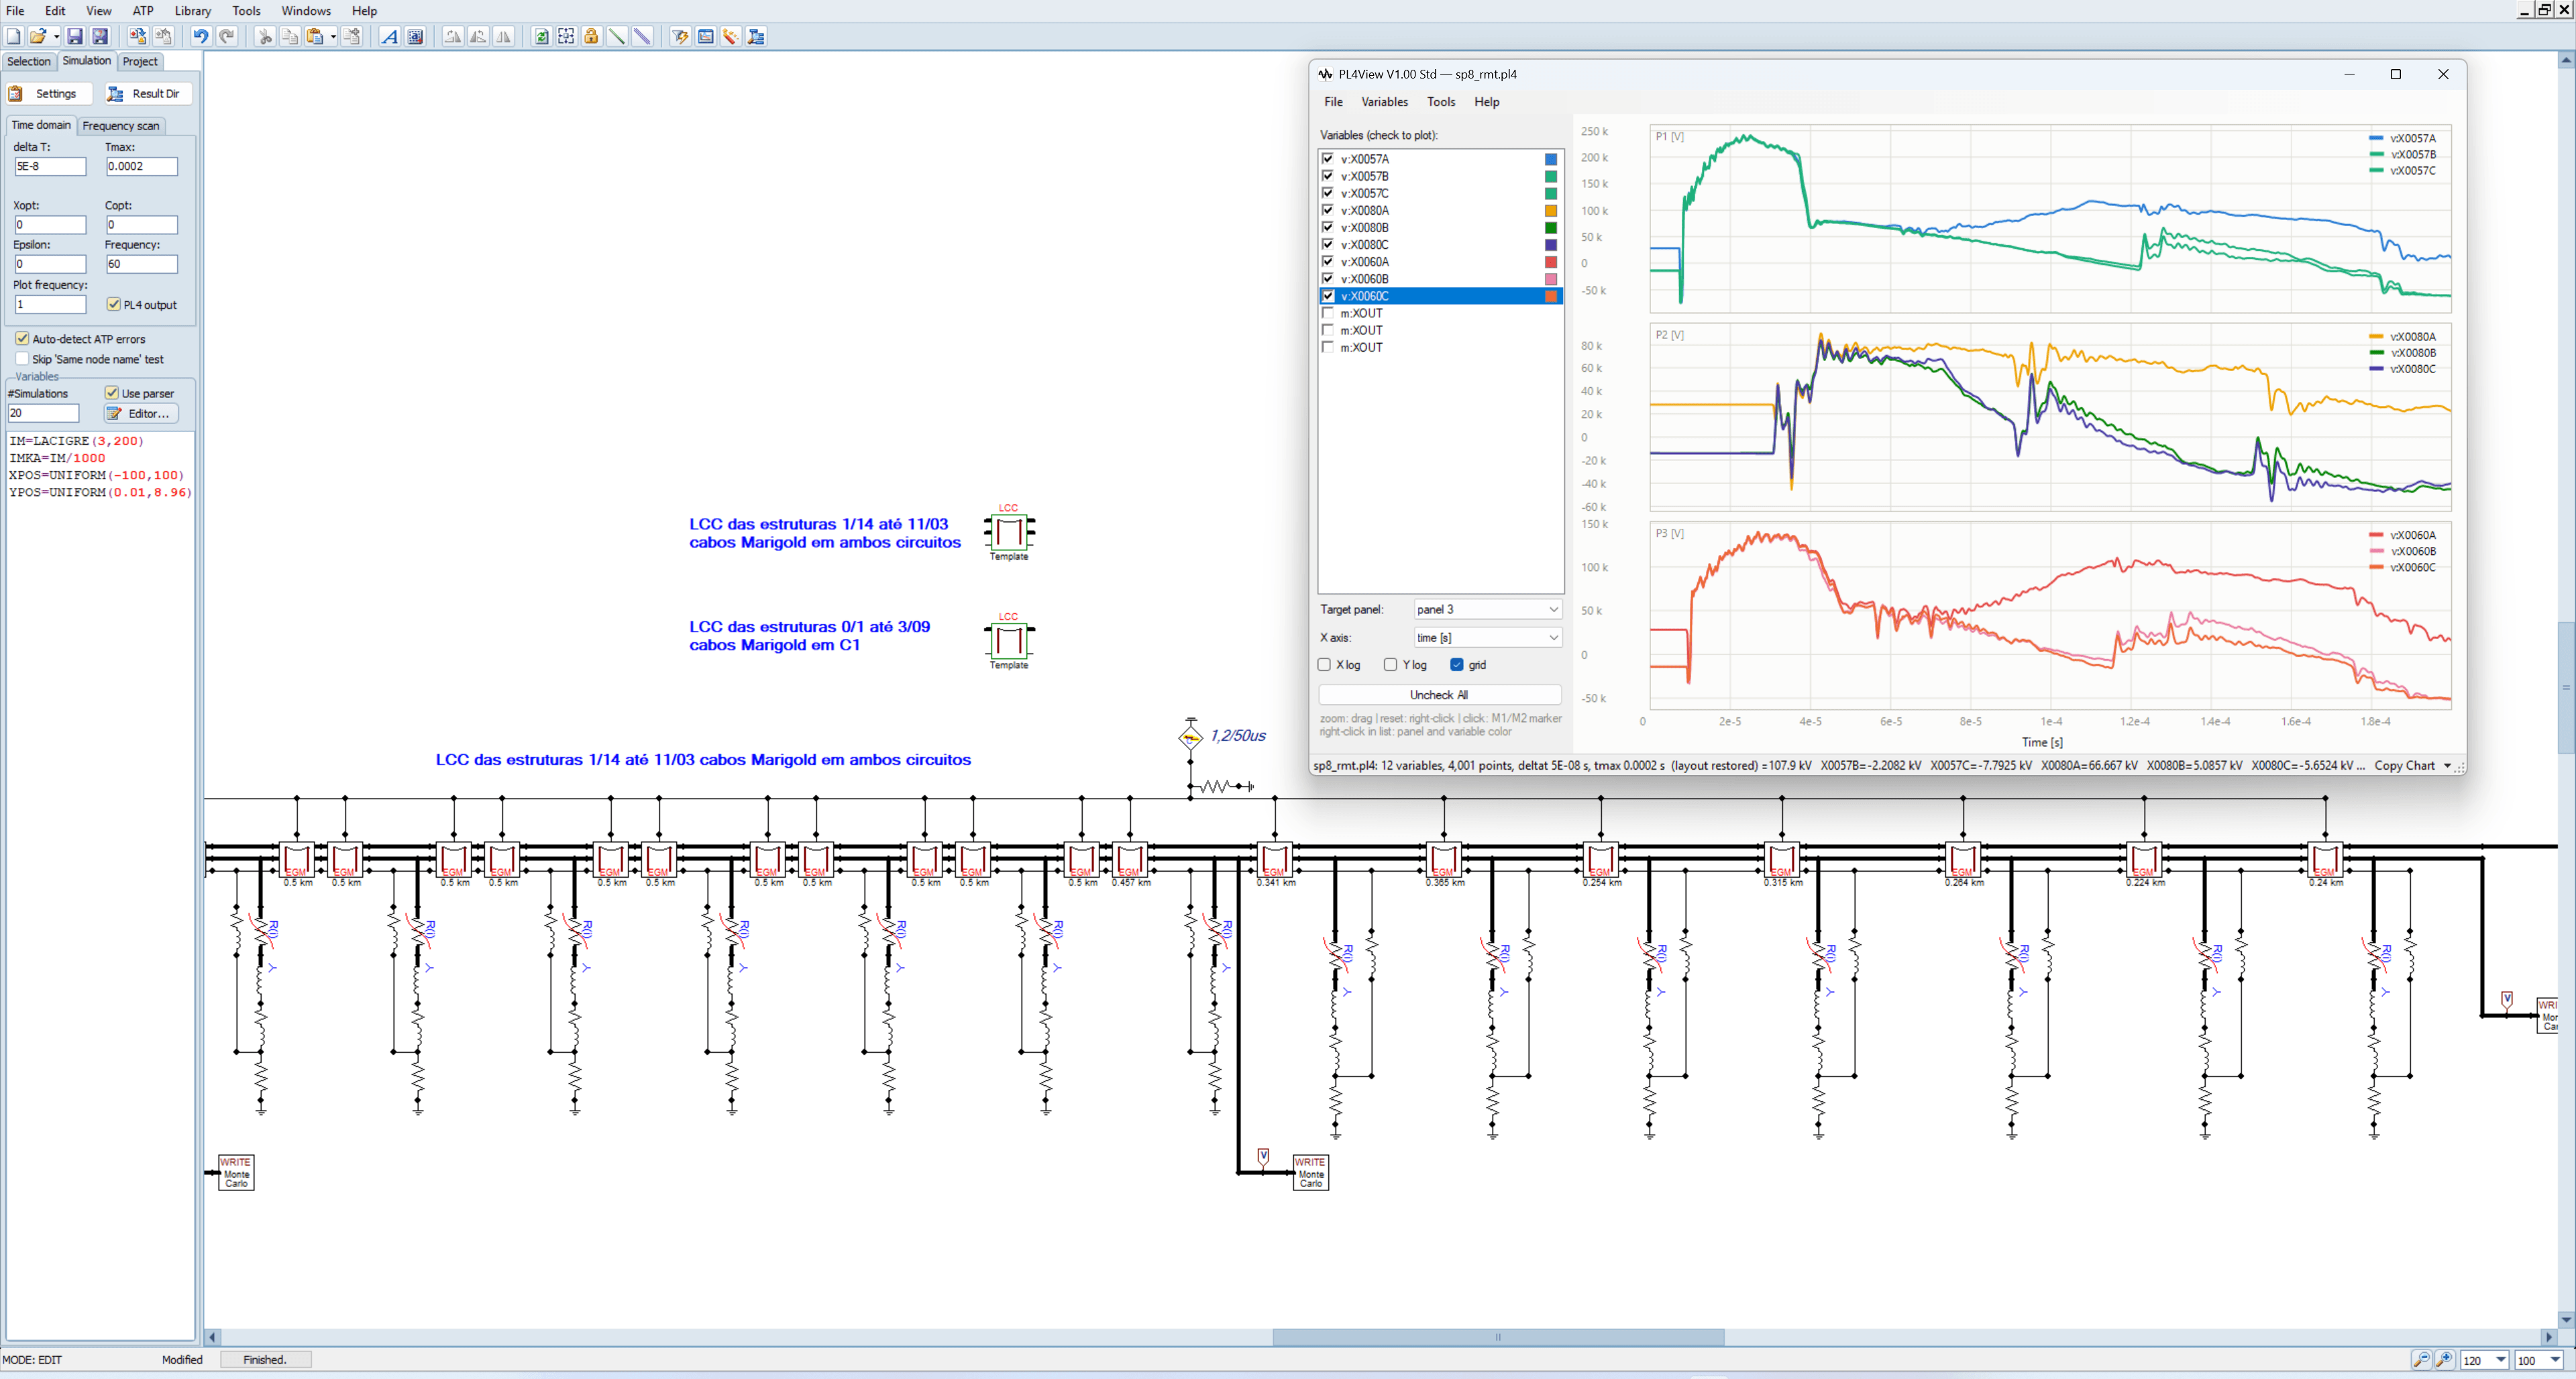
Task: Open the plot viewer toolbar icon
Action: 706,37
